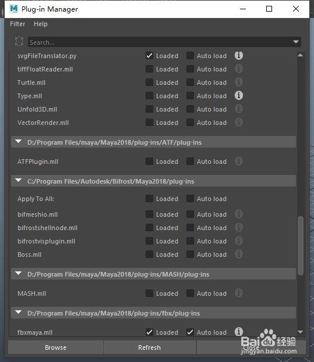
Task: Open info for fbxmaya.mll plug-in
Action: (x=239, y=332)
